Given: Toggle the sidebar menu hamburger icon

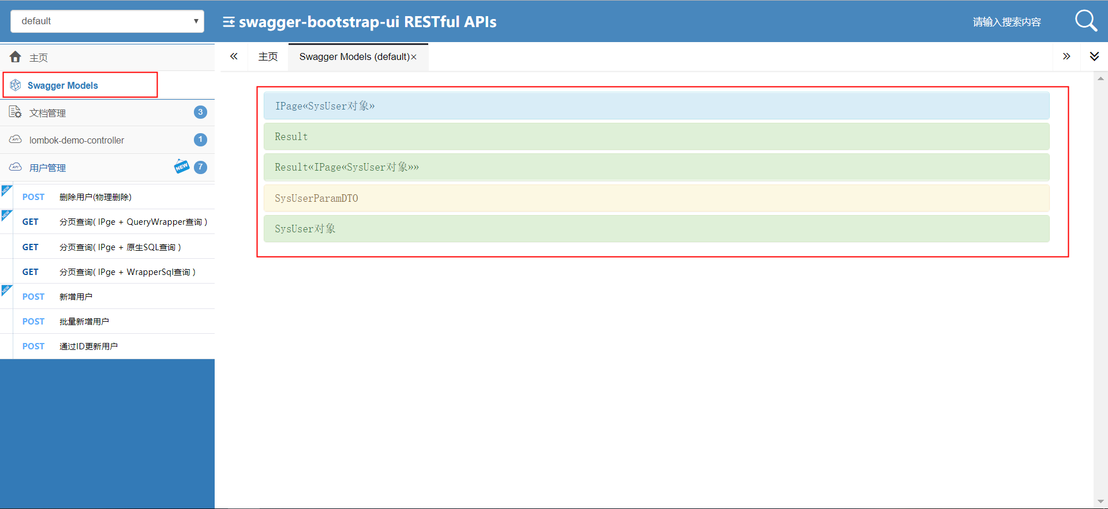Looking at the screenshot, I should [x=229, y=22].
